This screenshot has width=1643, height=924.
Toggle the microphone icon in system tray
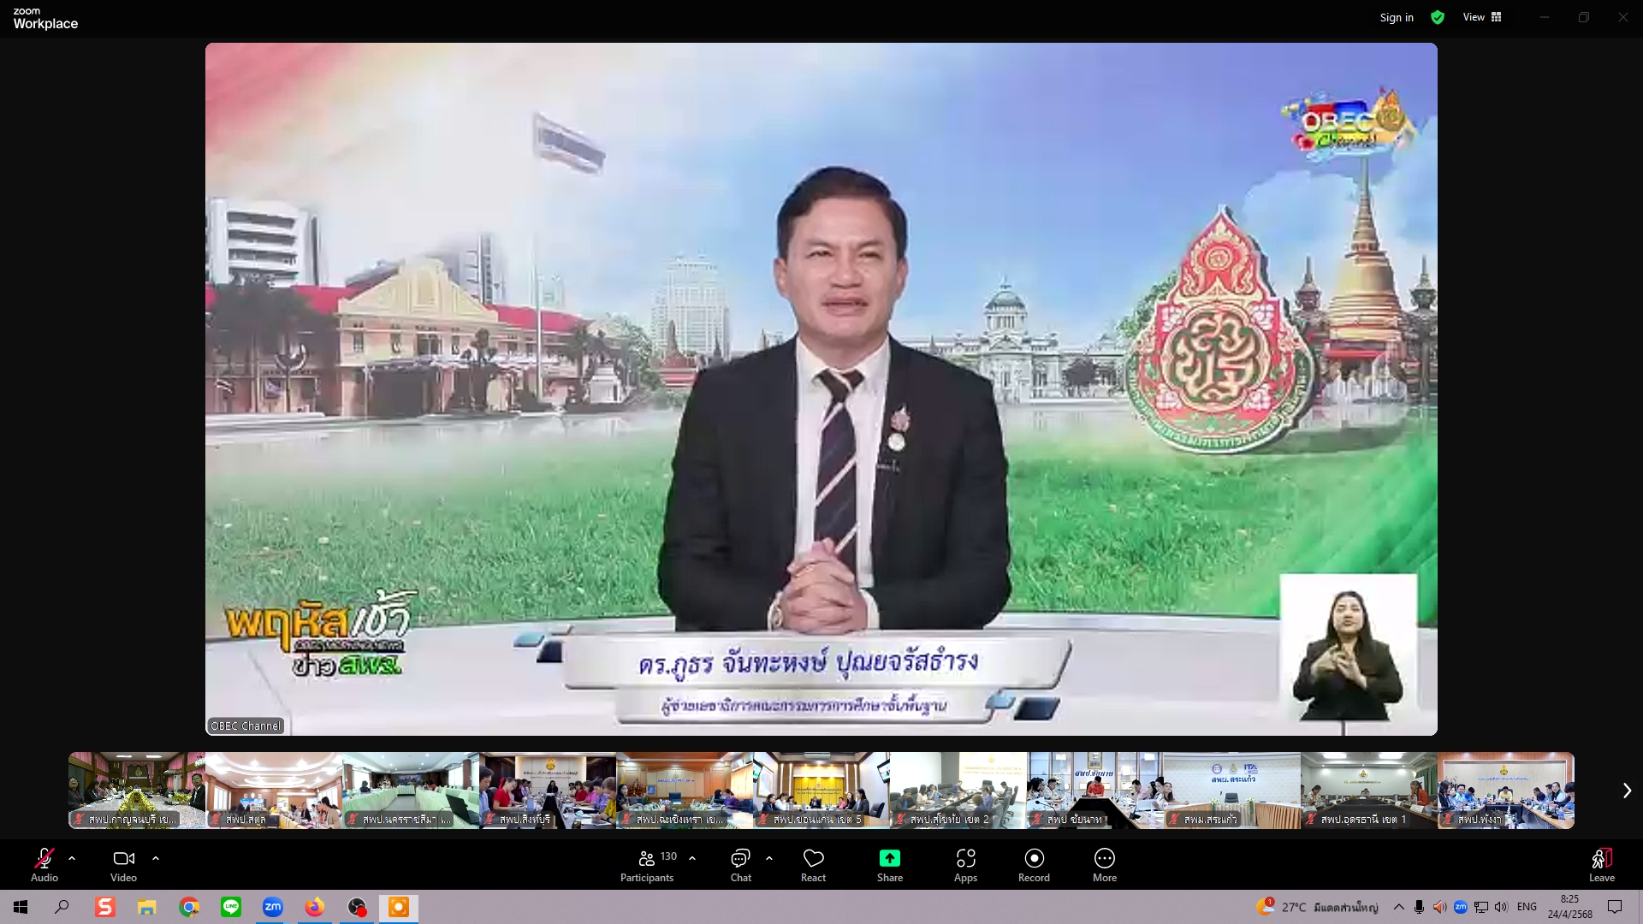[1419, 907]
